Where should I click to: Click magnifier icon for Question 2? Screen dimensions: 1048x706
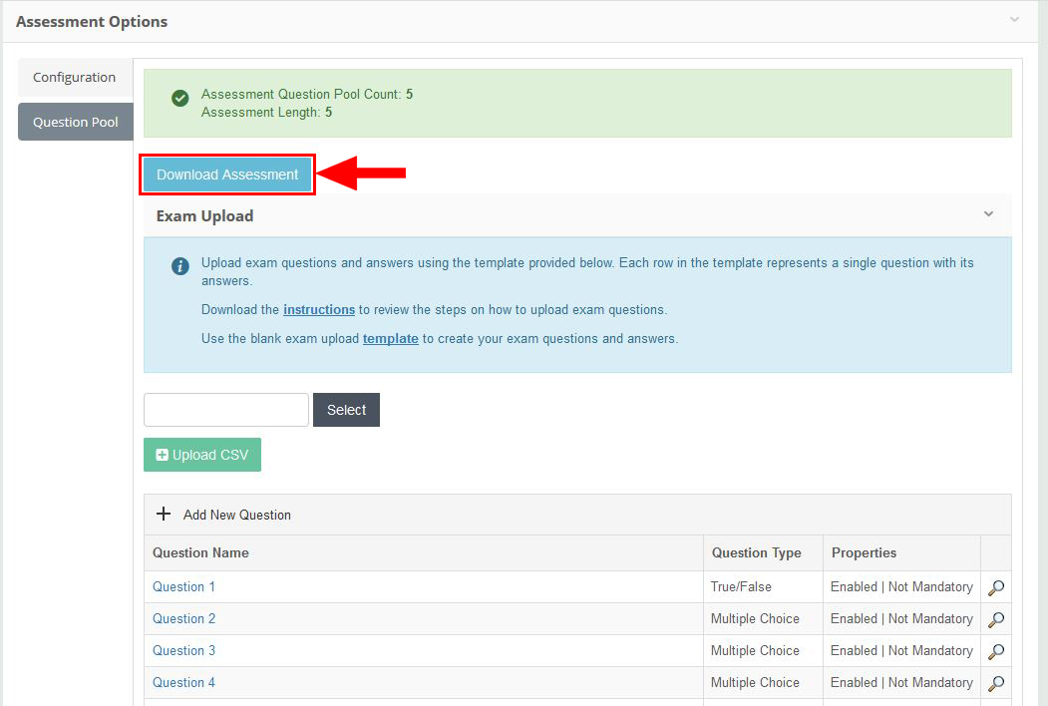click(x=995, y=619)
